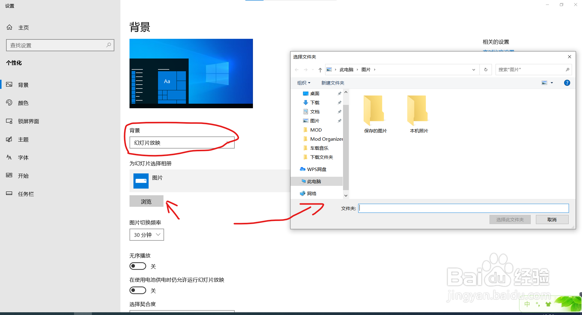The image size is (582, 315).
Task: Click the 图片 album drive icon
Action: click(141, 181)
